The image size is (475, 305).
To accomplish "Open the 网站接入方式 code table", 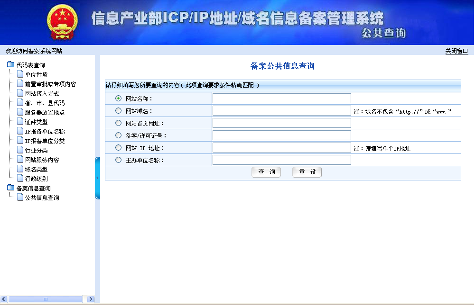I will point(42,93).
